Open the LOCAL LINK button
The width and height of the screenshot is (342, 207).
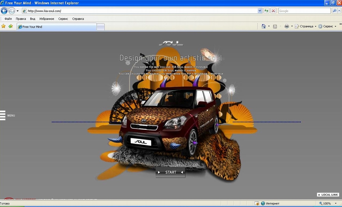328,195
